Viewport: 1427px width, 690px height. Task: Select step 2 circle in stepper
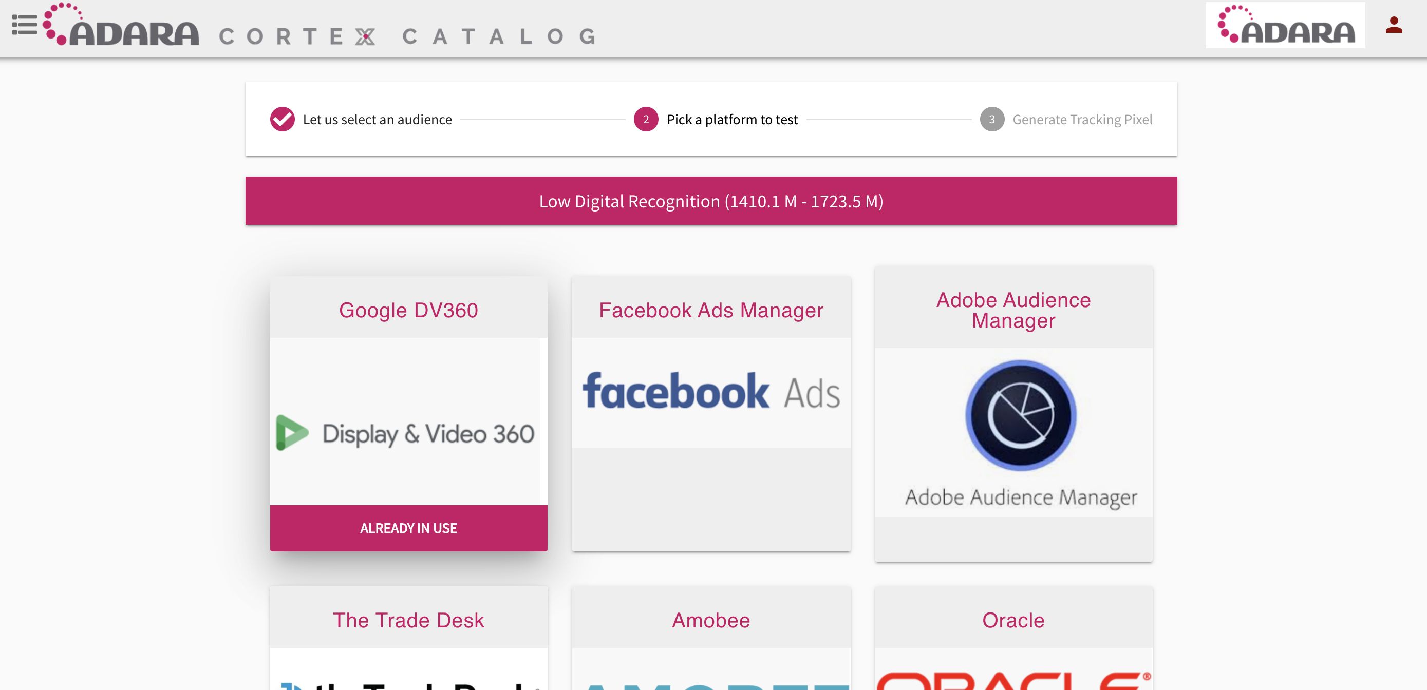[646, 119]
